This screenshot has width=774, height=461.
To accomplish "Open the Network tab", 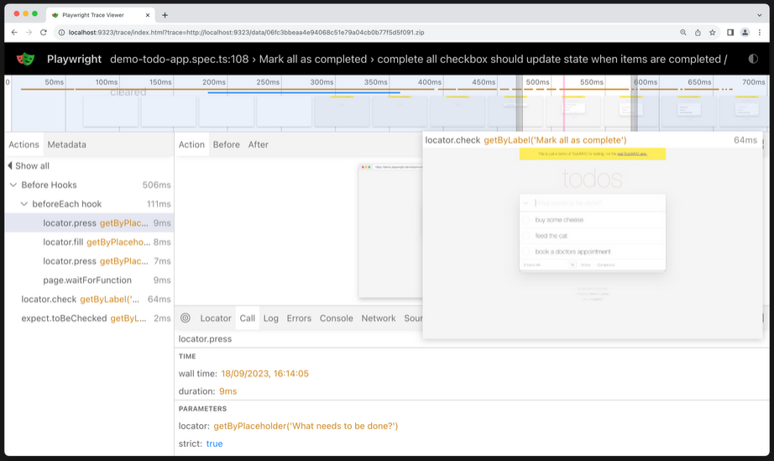I will coord(378,318).
